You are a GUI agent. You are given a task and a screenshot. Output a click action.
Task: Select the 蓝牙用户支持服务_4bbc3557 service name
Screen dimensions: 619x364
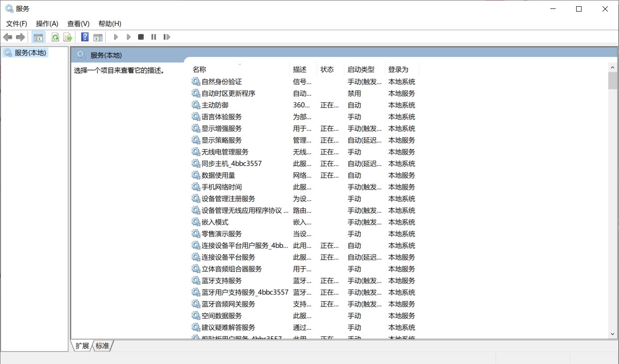(245, 292)
